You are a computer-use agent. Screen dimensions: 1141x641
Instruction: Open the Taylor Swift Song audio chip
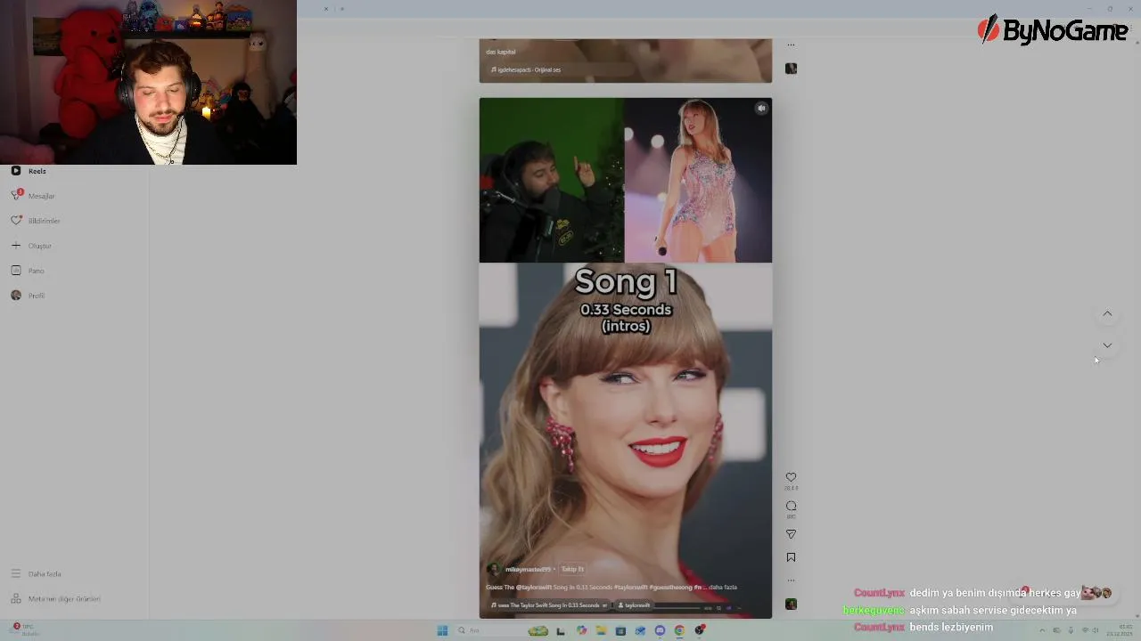[549, 605]
